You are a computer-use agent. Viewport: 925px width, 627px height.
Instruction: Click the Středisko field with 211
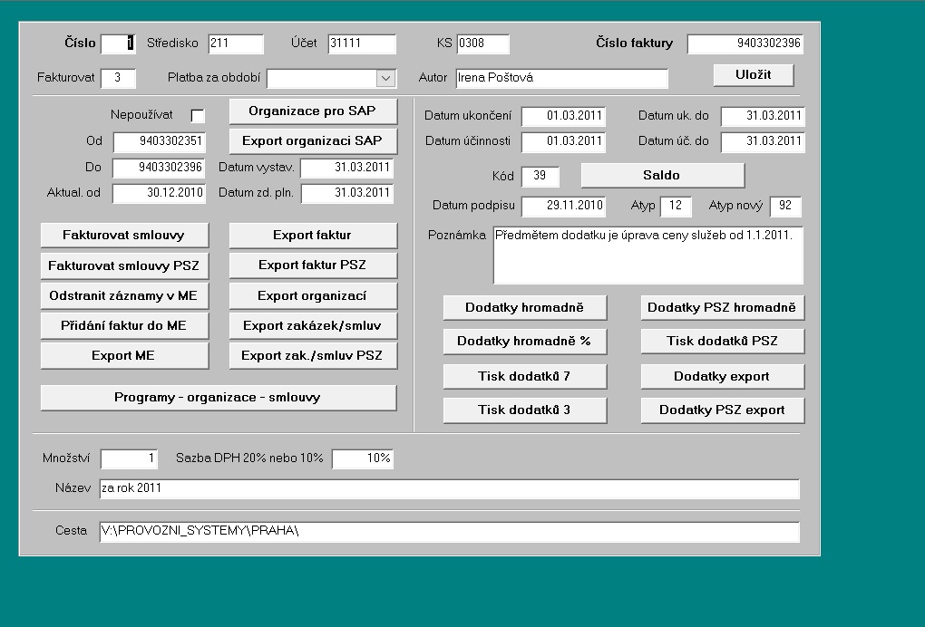click(236, 43)
